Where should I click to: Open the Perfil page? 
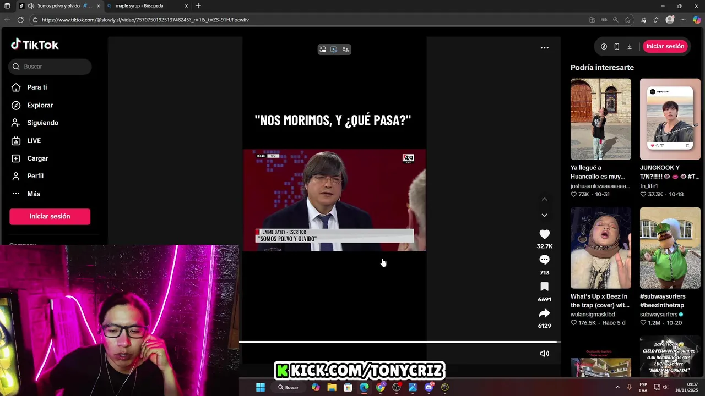(x=28, y=176)
